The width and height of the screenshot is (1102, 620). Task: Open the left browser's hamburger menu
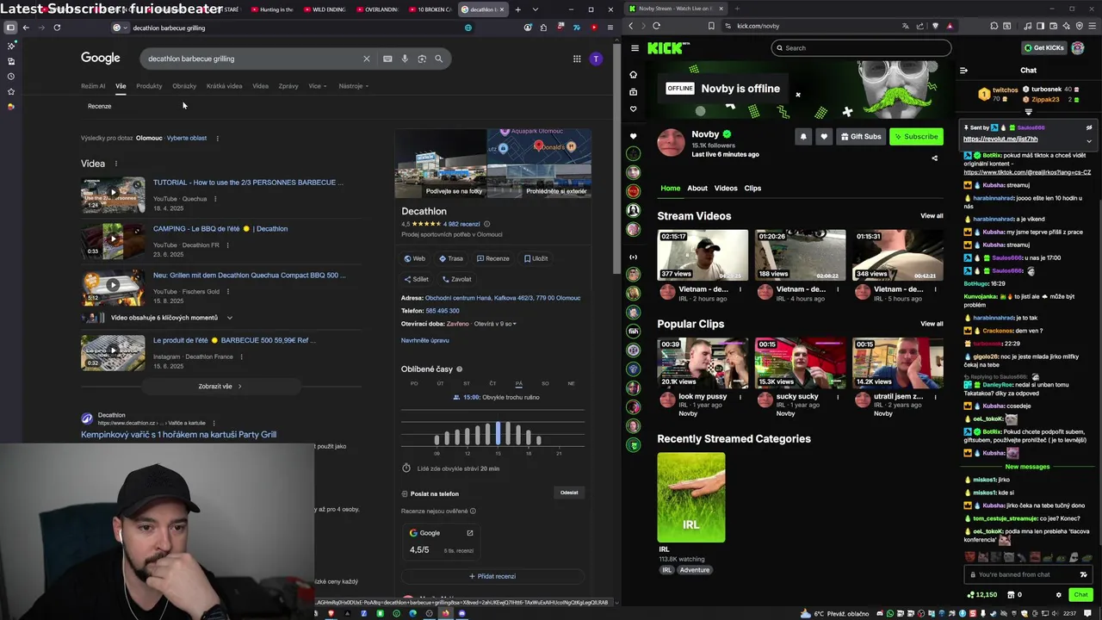coord(610,28)
